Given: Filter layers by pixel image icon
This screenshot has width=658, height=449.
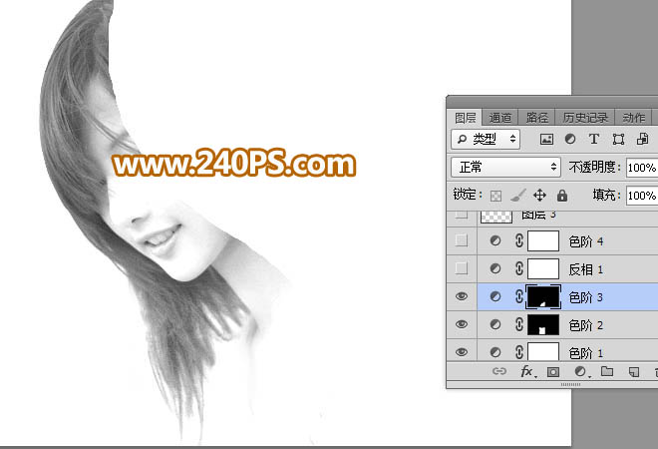Looking at the screenshot, I should (546, 139).
